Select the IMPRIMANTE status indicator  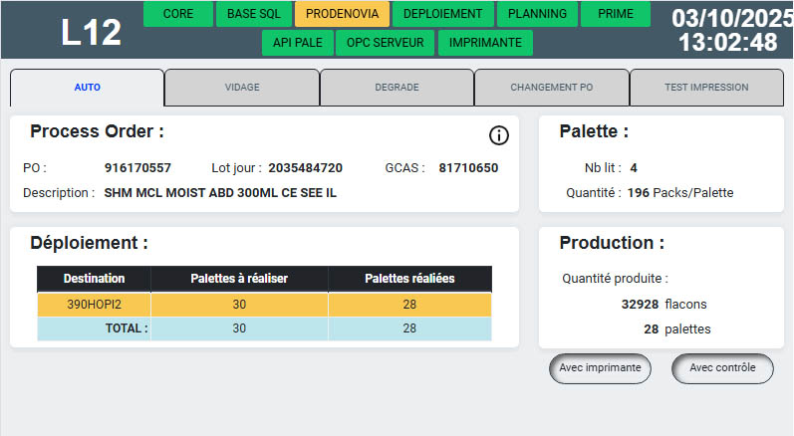click(485, 43)
